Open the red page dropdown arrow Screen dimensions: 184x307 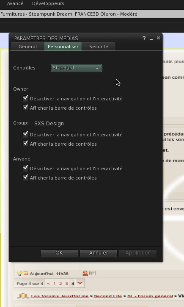pyautogui.click(x=80, y=283)
